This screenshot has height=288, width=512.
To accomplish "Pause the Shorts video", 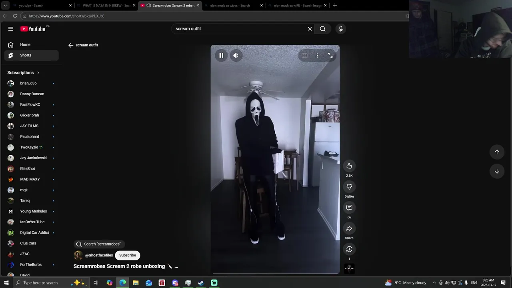I will point(221,56).
